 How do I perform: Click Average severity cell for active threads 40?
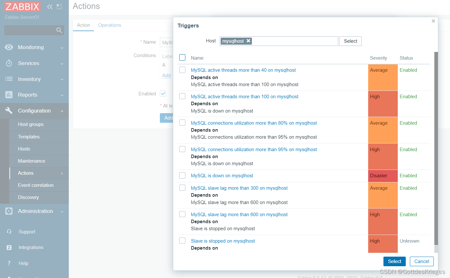[383, 77]
